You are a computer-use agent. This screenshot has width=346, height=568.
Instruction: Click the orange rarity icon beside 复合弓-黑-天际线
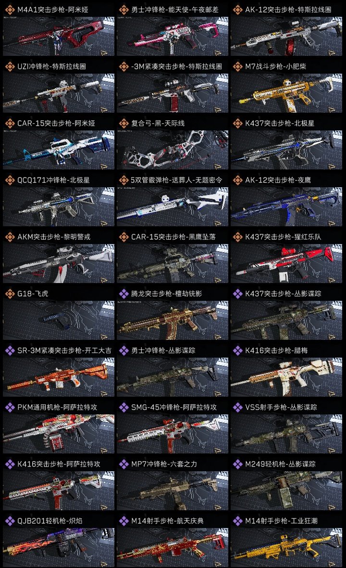[x=124, y=123]
